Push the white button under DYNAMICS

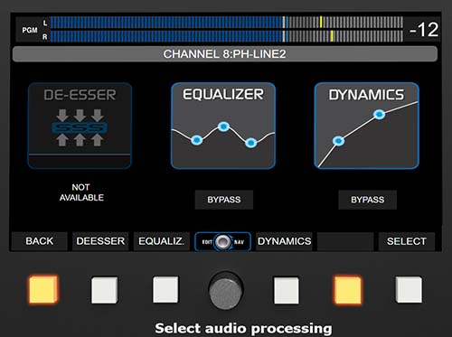(287, 290)
